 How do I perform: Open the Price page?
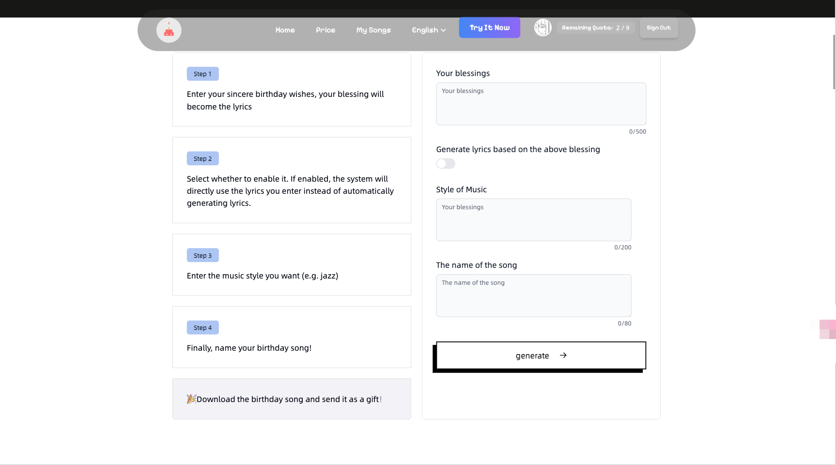[x=325, y=30]
